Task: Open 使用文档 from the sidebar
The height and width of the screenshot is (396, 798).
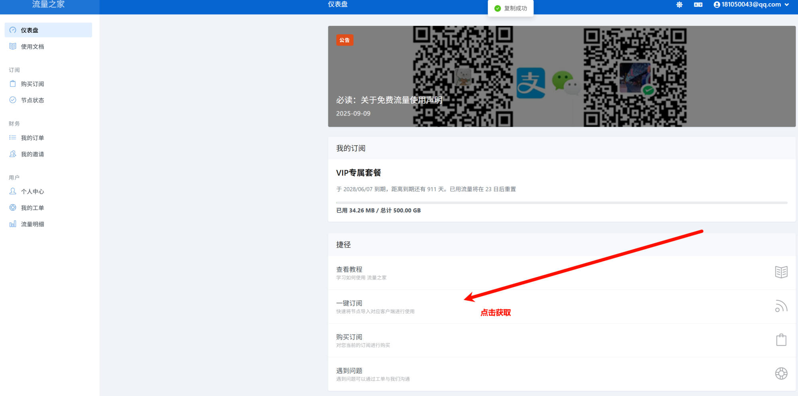Action: pyautogui.click(x=32, y=47)
